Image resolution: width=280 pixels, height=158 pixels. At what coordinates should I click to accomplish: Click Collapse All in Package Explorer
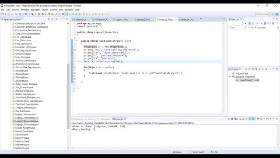pos(49,19)
